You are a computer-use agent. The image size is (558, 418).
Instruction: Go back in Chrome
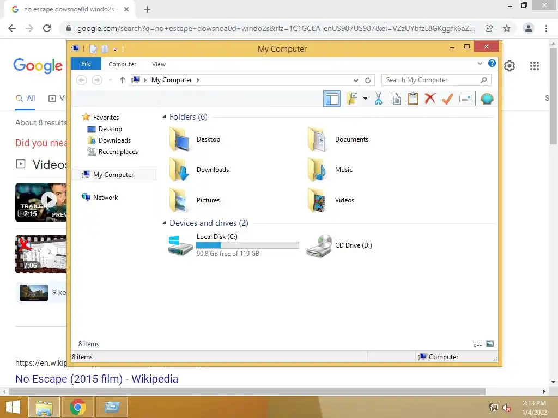click(x=12, y=28)
